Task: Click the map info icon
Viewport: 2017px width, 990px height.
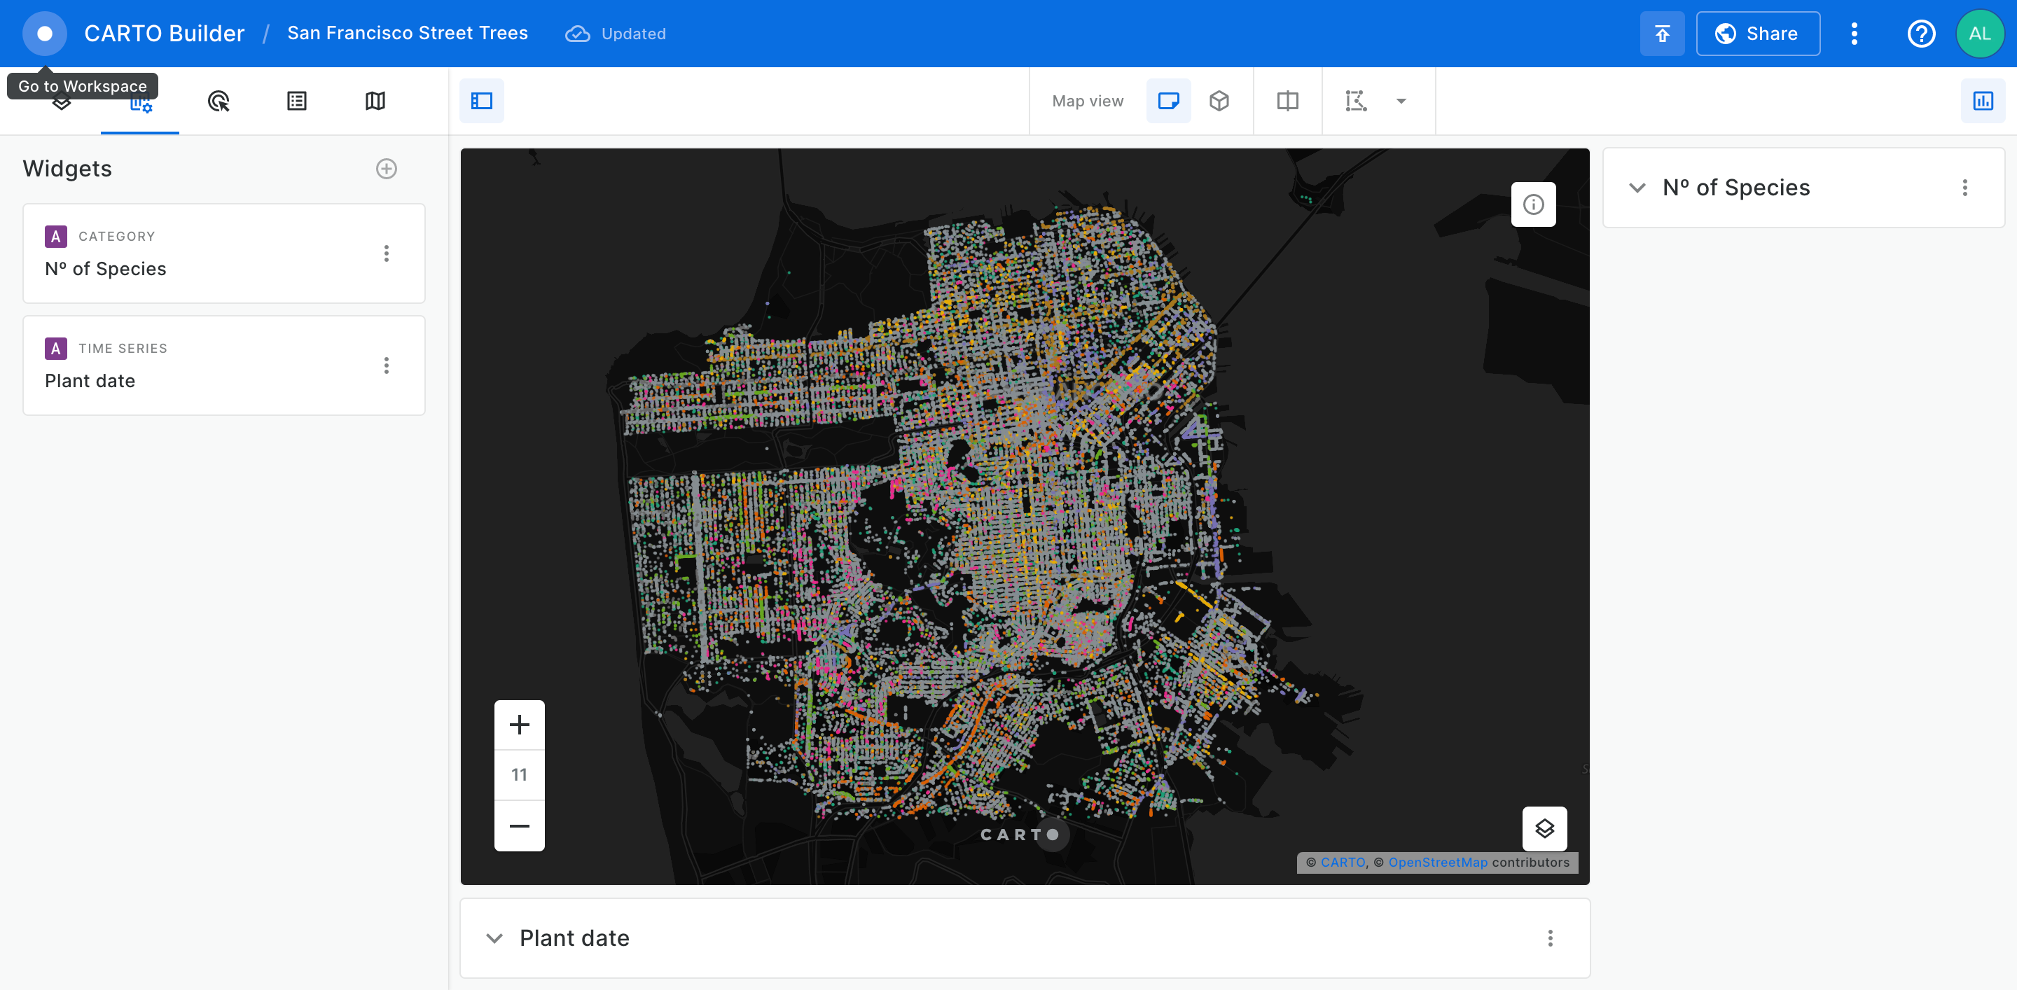Action: (x=1532, y=205)
